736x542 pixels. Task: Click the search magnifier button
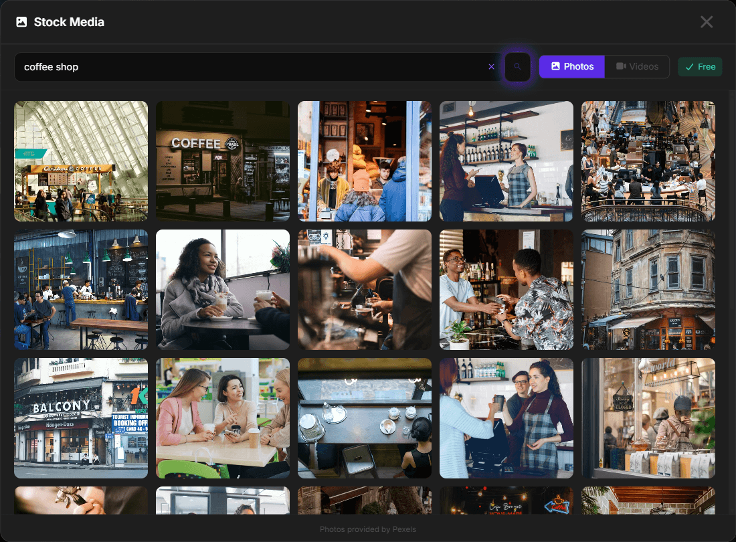tap(517, 67)
